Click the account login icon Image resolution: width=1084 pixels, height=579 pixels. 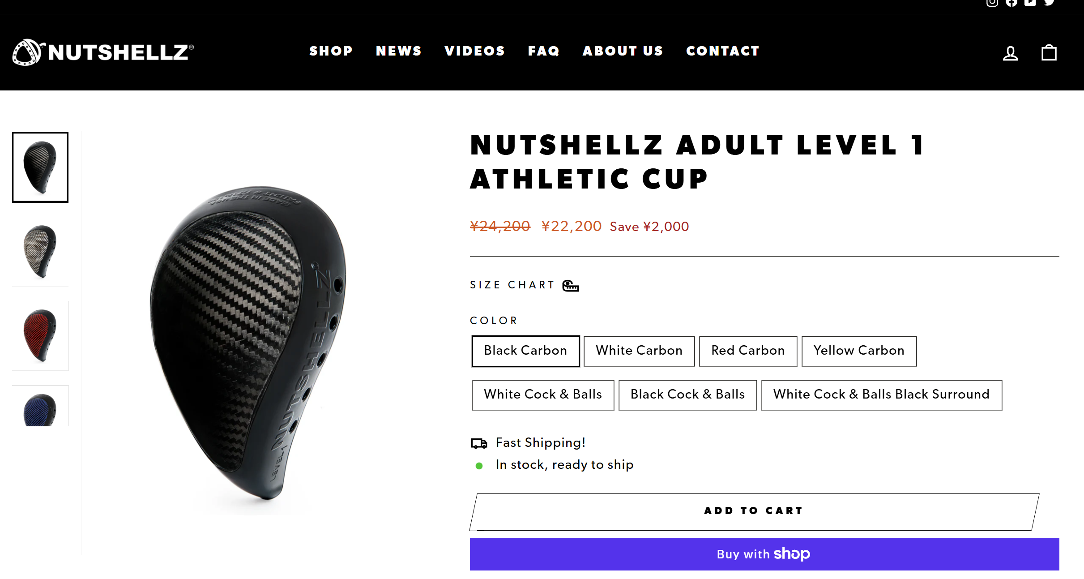(x=1010, y=53)
